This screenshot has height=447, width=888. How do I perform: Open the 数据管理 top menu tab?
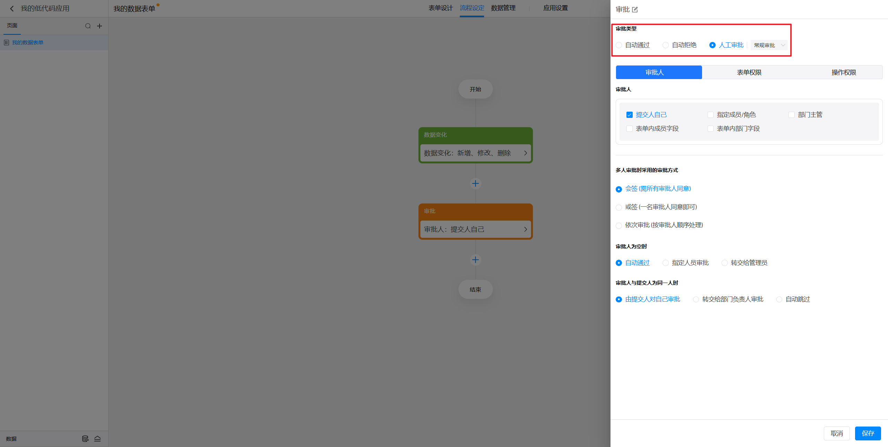click(x=503, y=8)
